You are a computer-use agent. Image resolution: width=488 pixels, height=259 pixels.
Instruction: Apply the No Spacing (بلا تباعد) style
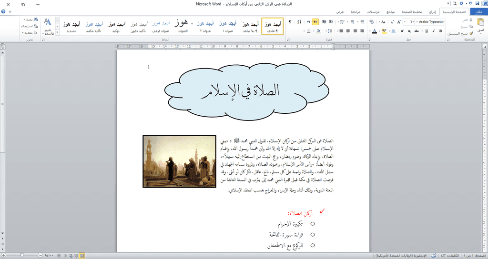coord(250,26)
